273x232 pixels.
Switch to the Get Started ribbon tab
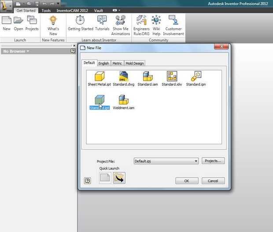pos(26,11)
